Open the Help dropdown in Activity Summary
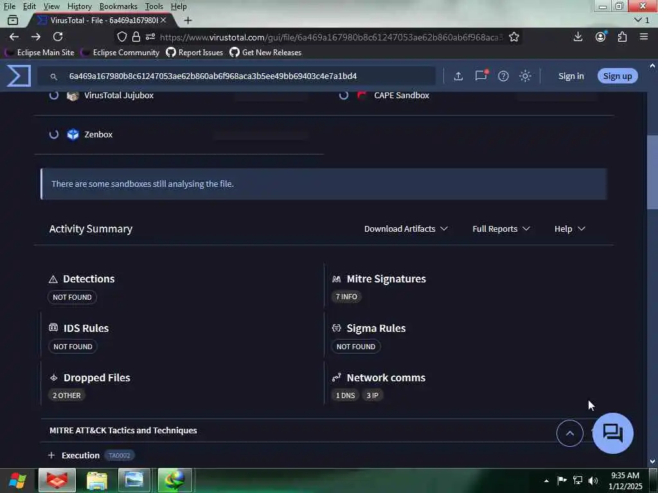The height and width of the screenshot is (493, 658). point(569,229)
